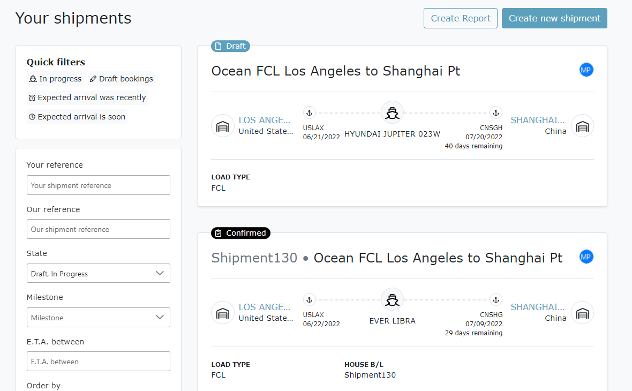Open the State dropdown showing Draft, In Progress

[x=99, y=273]
